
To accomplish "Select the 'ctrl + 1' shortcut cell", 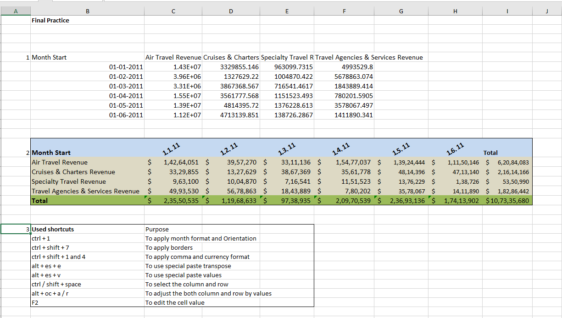I will 88,238.
